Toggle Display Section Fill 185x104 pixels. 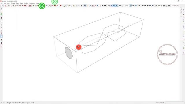tap(116, 5)
